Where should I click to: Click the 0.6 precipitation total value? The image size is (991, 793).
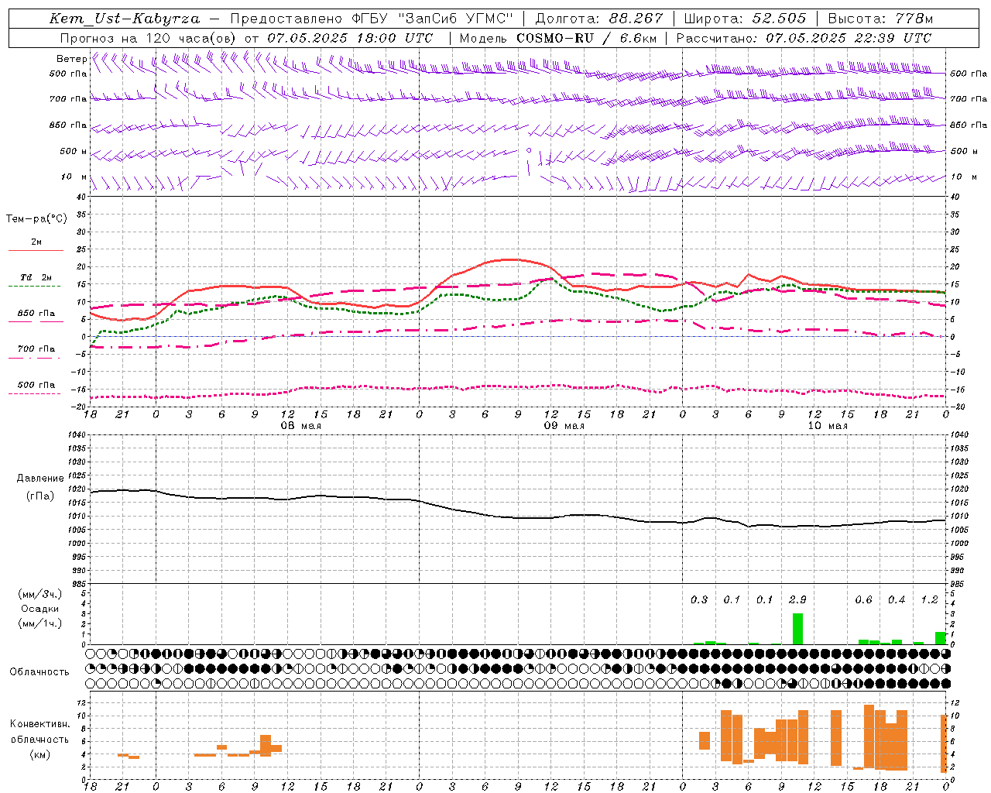coord(863,599)
